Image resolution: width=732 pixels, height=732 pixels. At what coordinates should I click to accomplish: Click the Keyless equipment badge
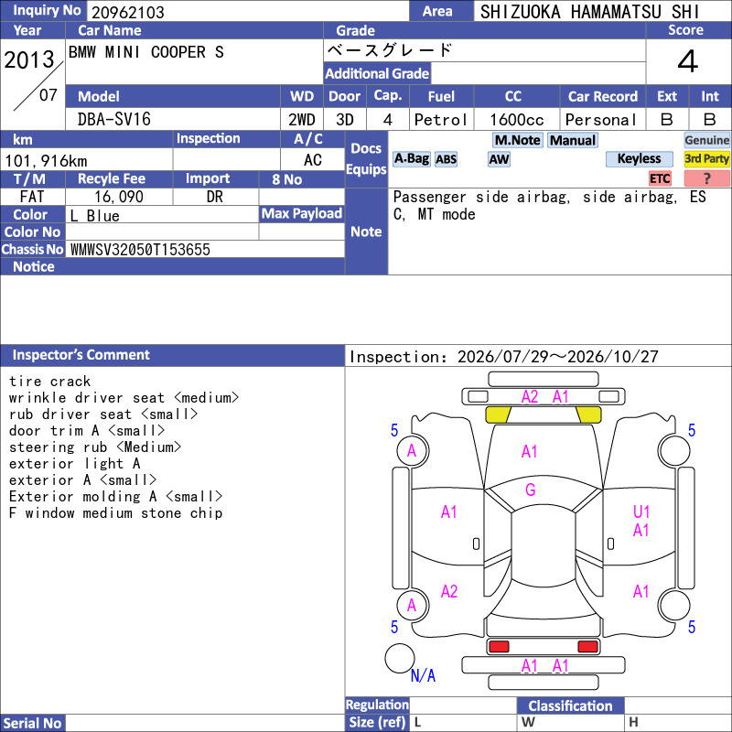point(639,158)
